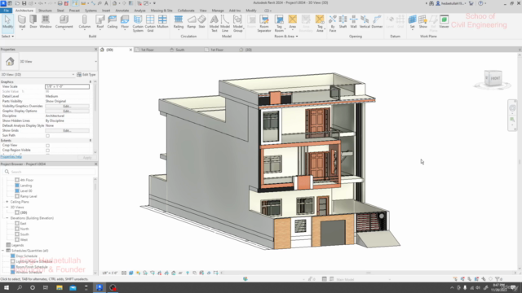The width and height of the screenshot is (522, 293).
Task: Select the Door Schedule item
Action: (x=26, y=256)
